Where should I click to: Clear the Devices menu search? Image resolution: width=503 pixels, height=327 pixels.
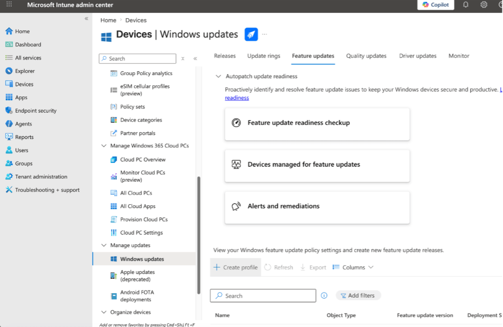pyautogui.click(x=183, y=58)
